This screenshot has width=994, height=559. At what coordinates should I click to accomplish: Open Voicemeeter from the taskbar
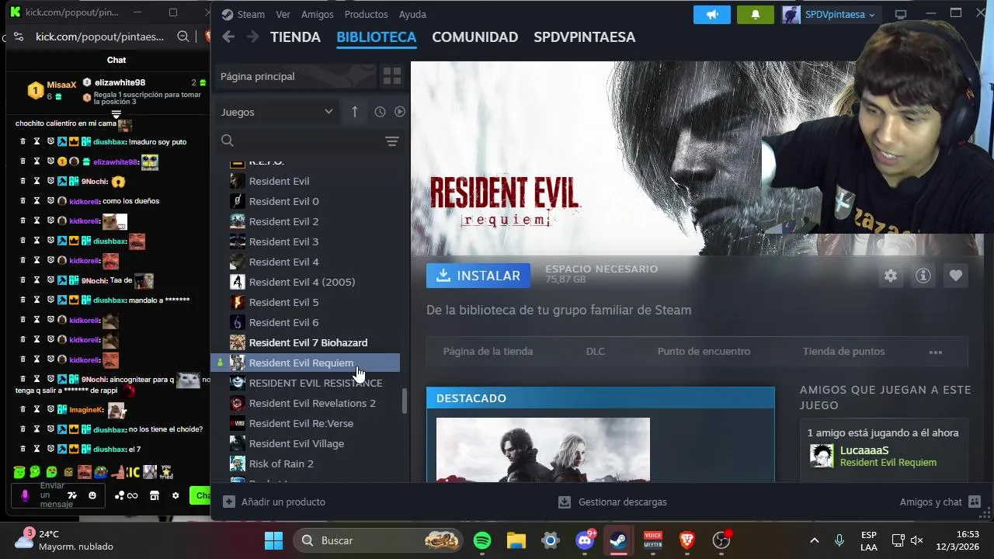[x=653, y=540]
